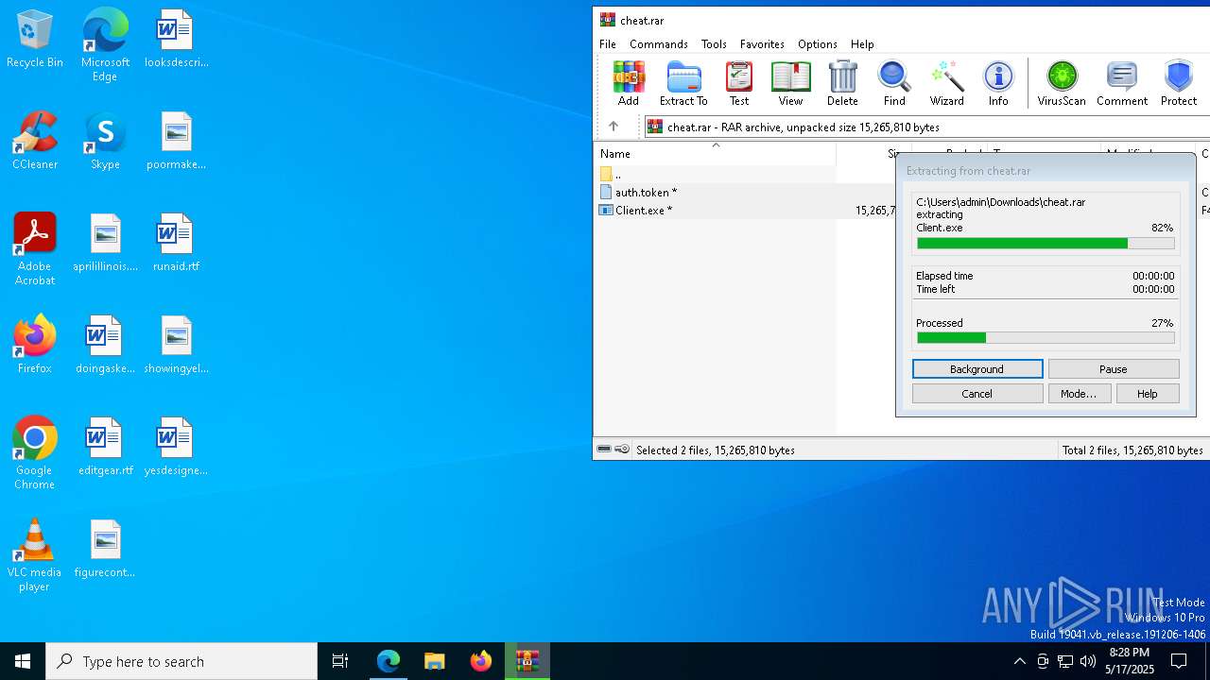The height and width of the screenshot is (680, 1210).
Task: Click the Delete trash icon in WinRAR
Action: click(x=842, y=83)
